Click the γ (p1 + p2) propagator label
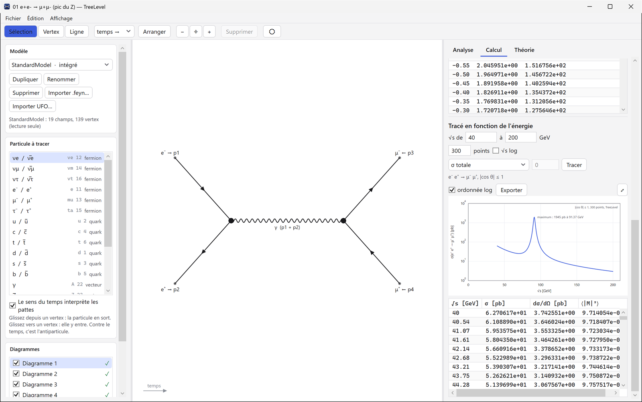Image resolution: width=642 pixels, height=402 pixels. [287, 227]
